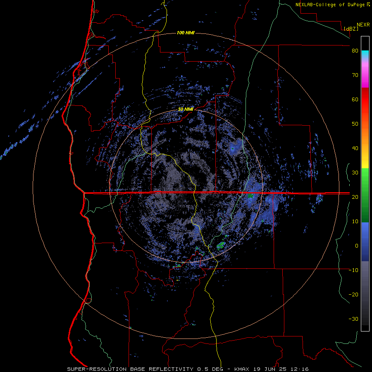This screenshot has height=372, width=372.
Task: Click the 0 value on the dBZ scale
Action: tap(357, 246)
